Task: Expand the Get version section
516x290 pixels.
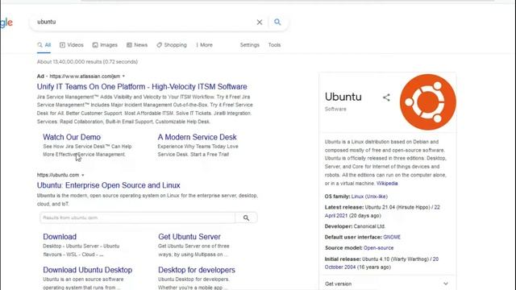Action: (387, 284)
